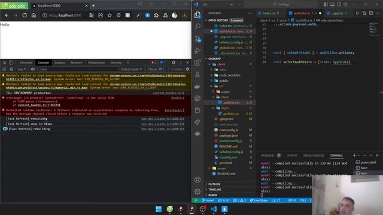The image size is (383, 215).
Task: Open Windows Start button on taskbar
Action: tap(159, 209)
